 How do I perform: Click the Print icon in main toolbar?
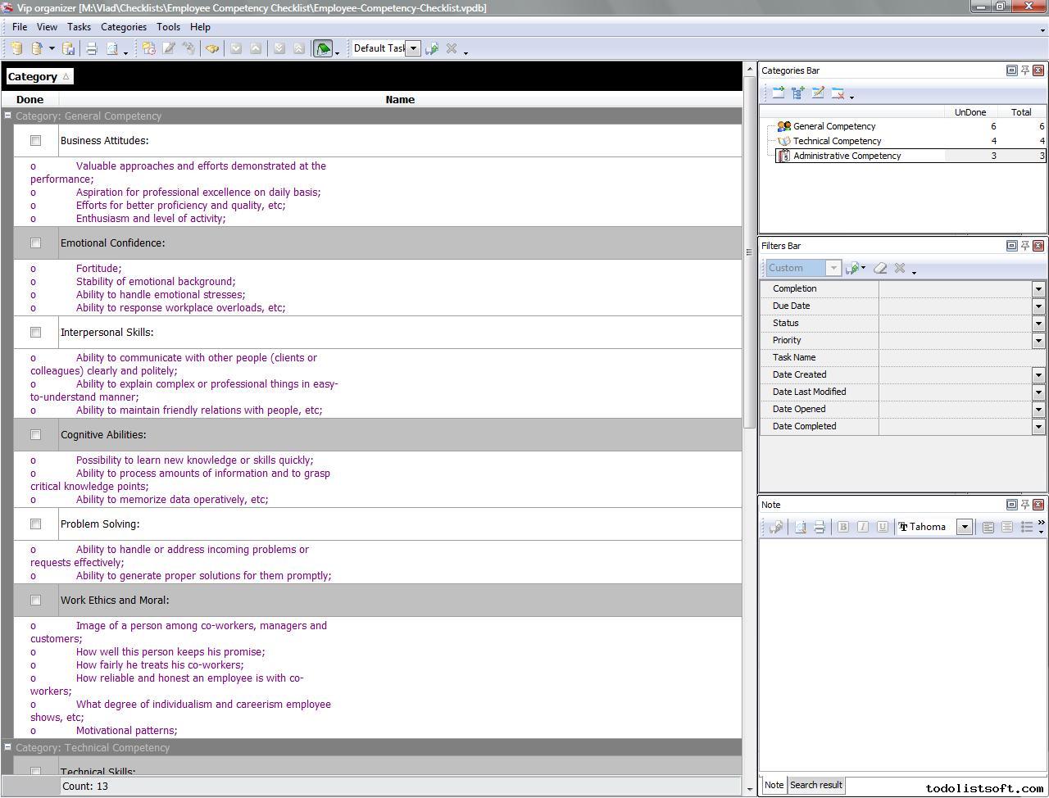coord(92,48)
